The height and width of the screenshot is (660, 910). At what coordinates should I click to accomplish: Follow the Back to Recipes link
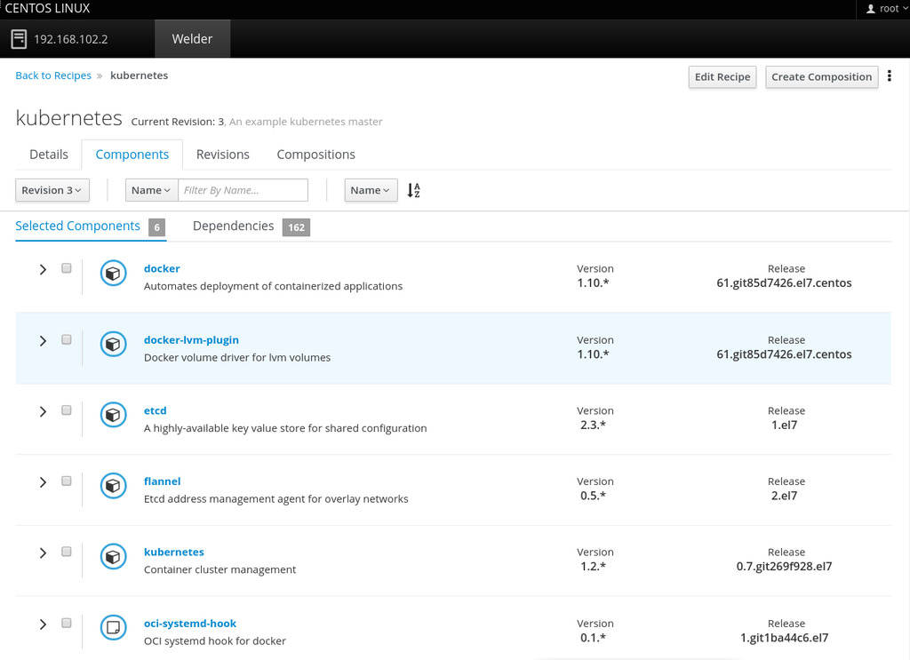53,76
